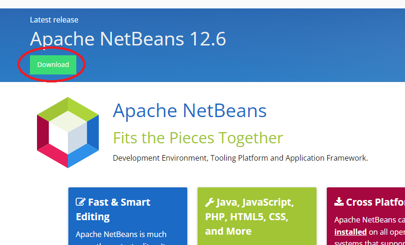Click the pencil edit icon beside Fast & Smart Editing
This screenshot has height=245, width=405.
pyautogui.click(x=81, y=201)
